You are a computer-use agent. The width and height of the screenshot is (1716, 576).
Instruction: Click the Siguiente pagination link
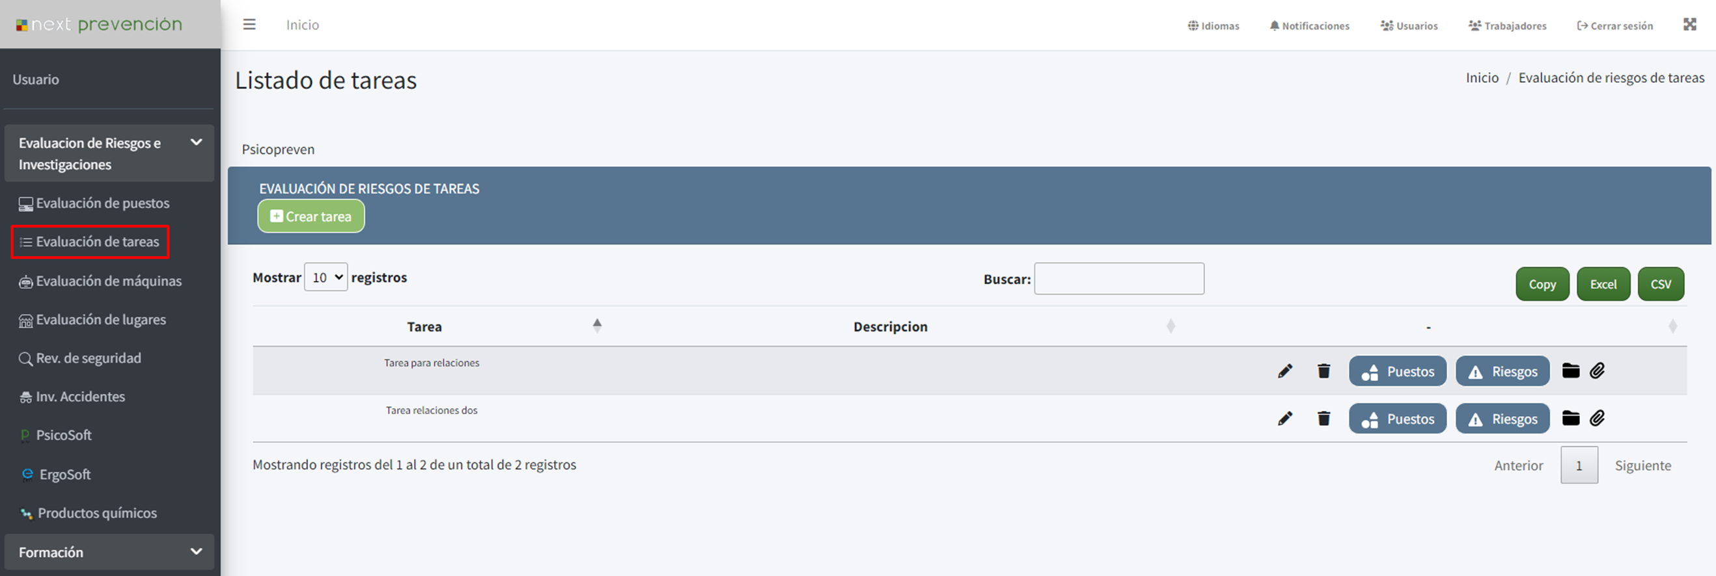click(x=1642, y=465)
